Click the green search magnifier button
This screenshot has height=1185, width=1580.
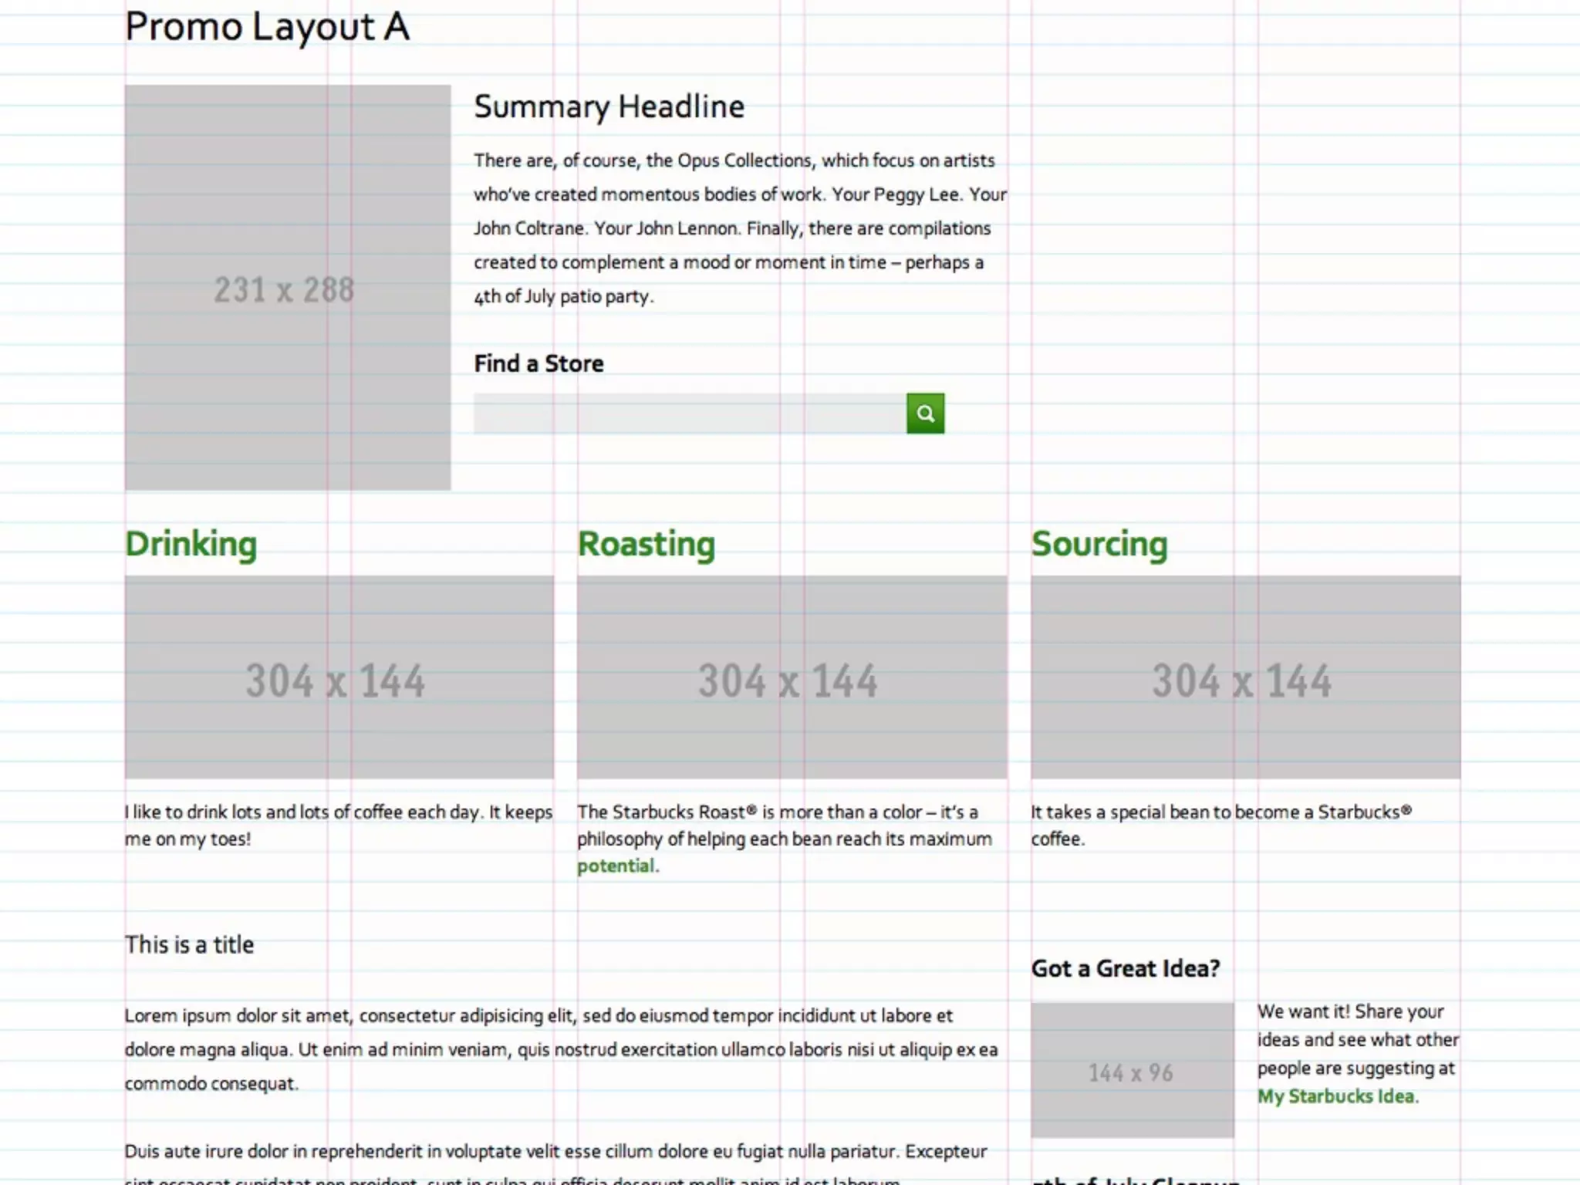(x=925, y=414)
